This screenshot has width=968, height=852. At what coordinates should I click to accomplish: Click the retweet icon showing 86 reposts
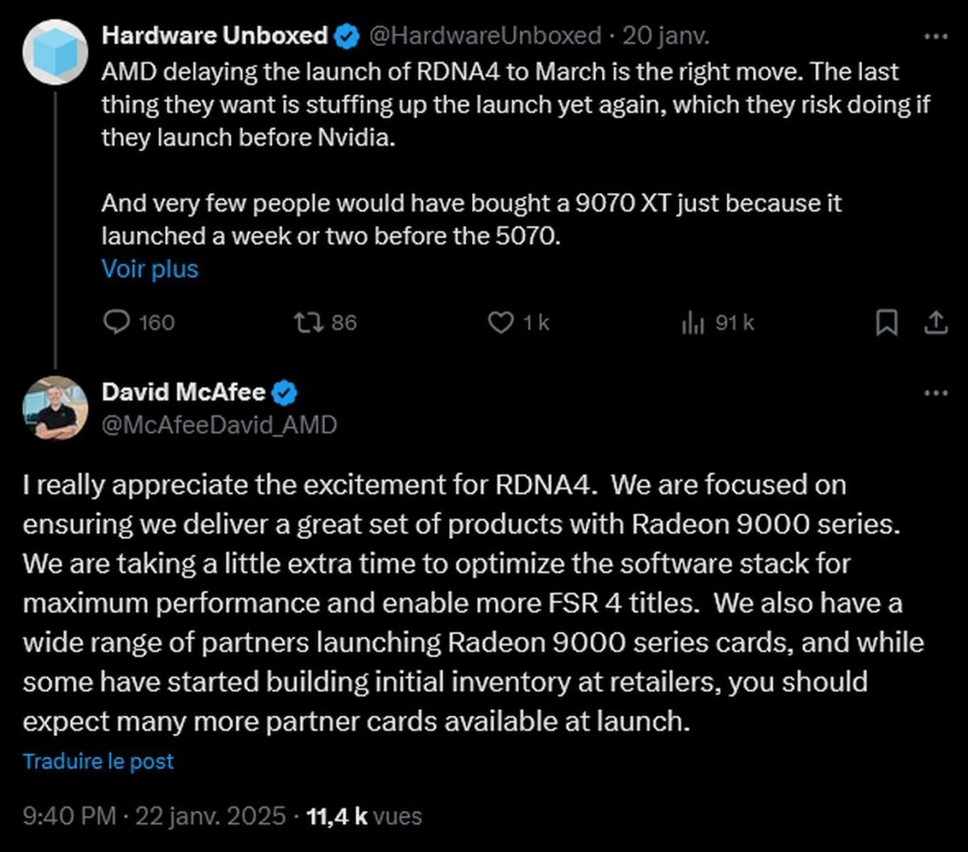coord(309,322)
